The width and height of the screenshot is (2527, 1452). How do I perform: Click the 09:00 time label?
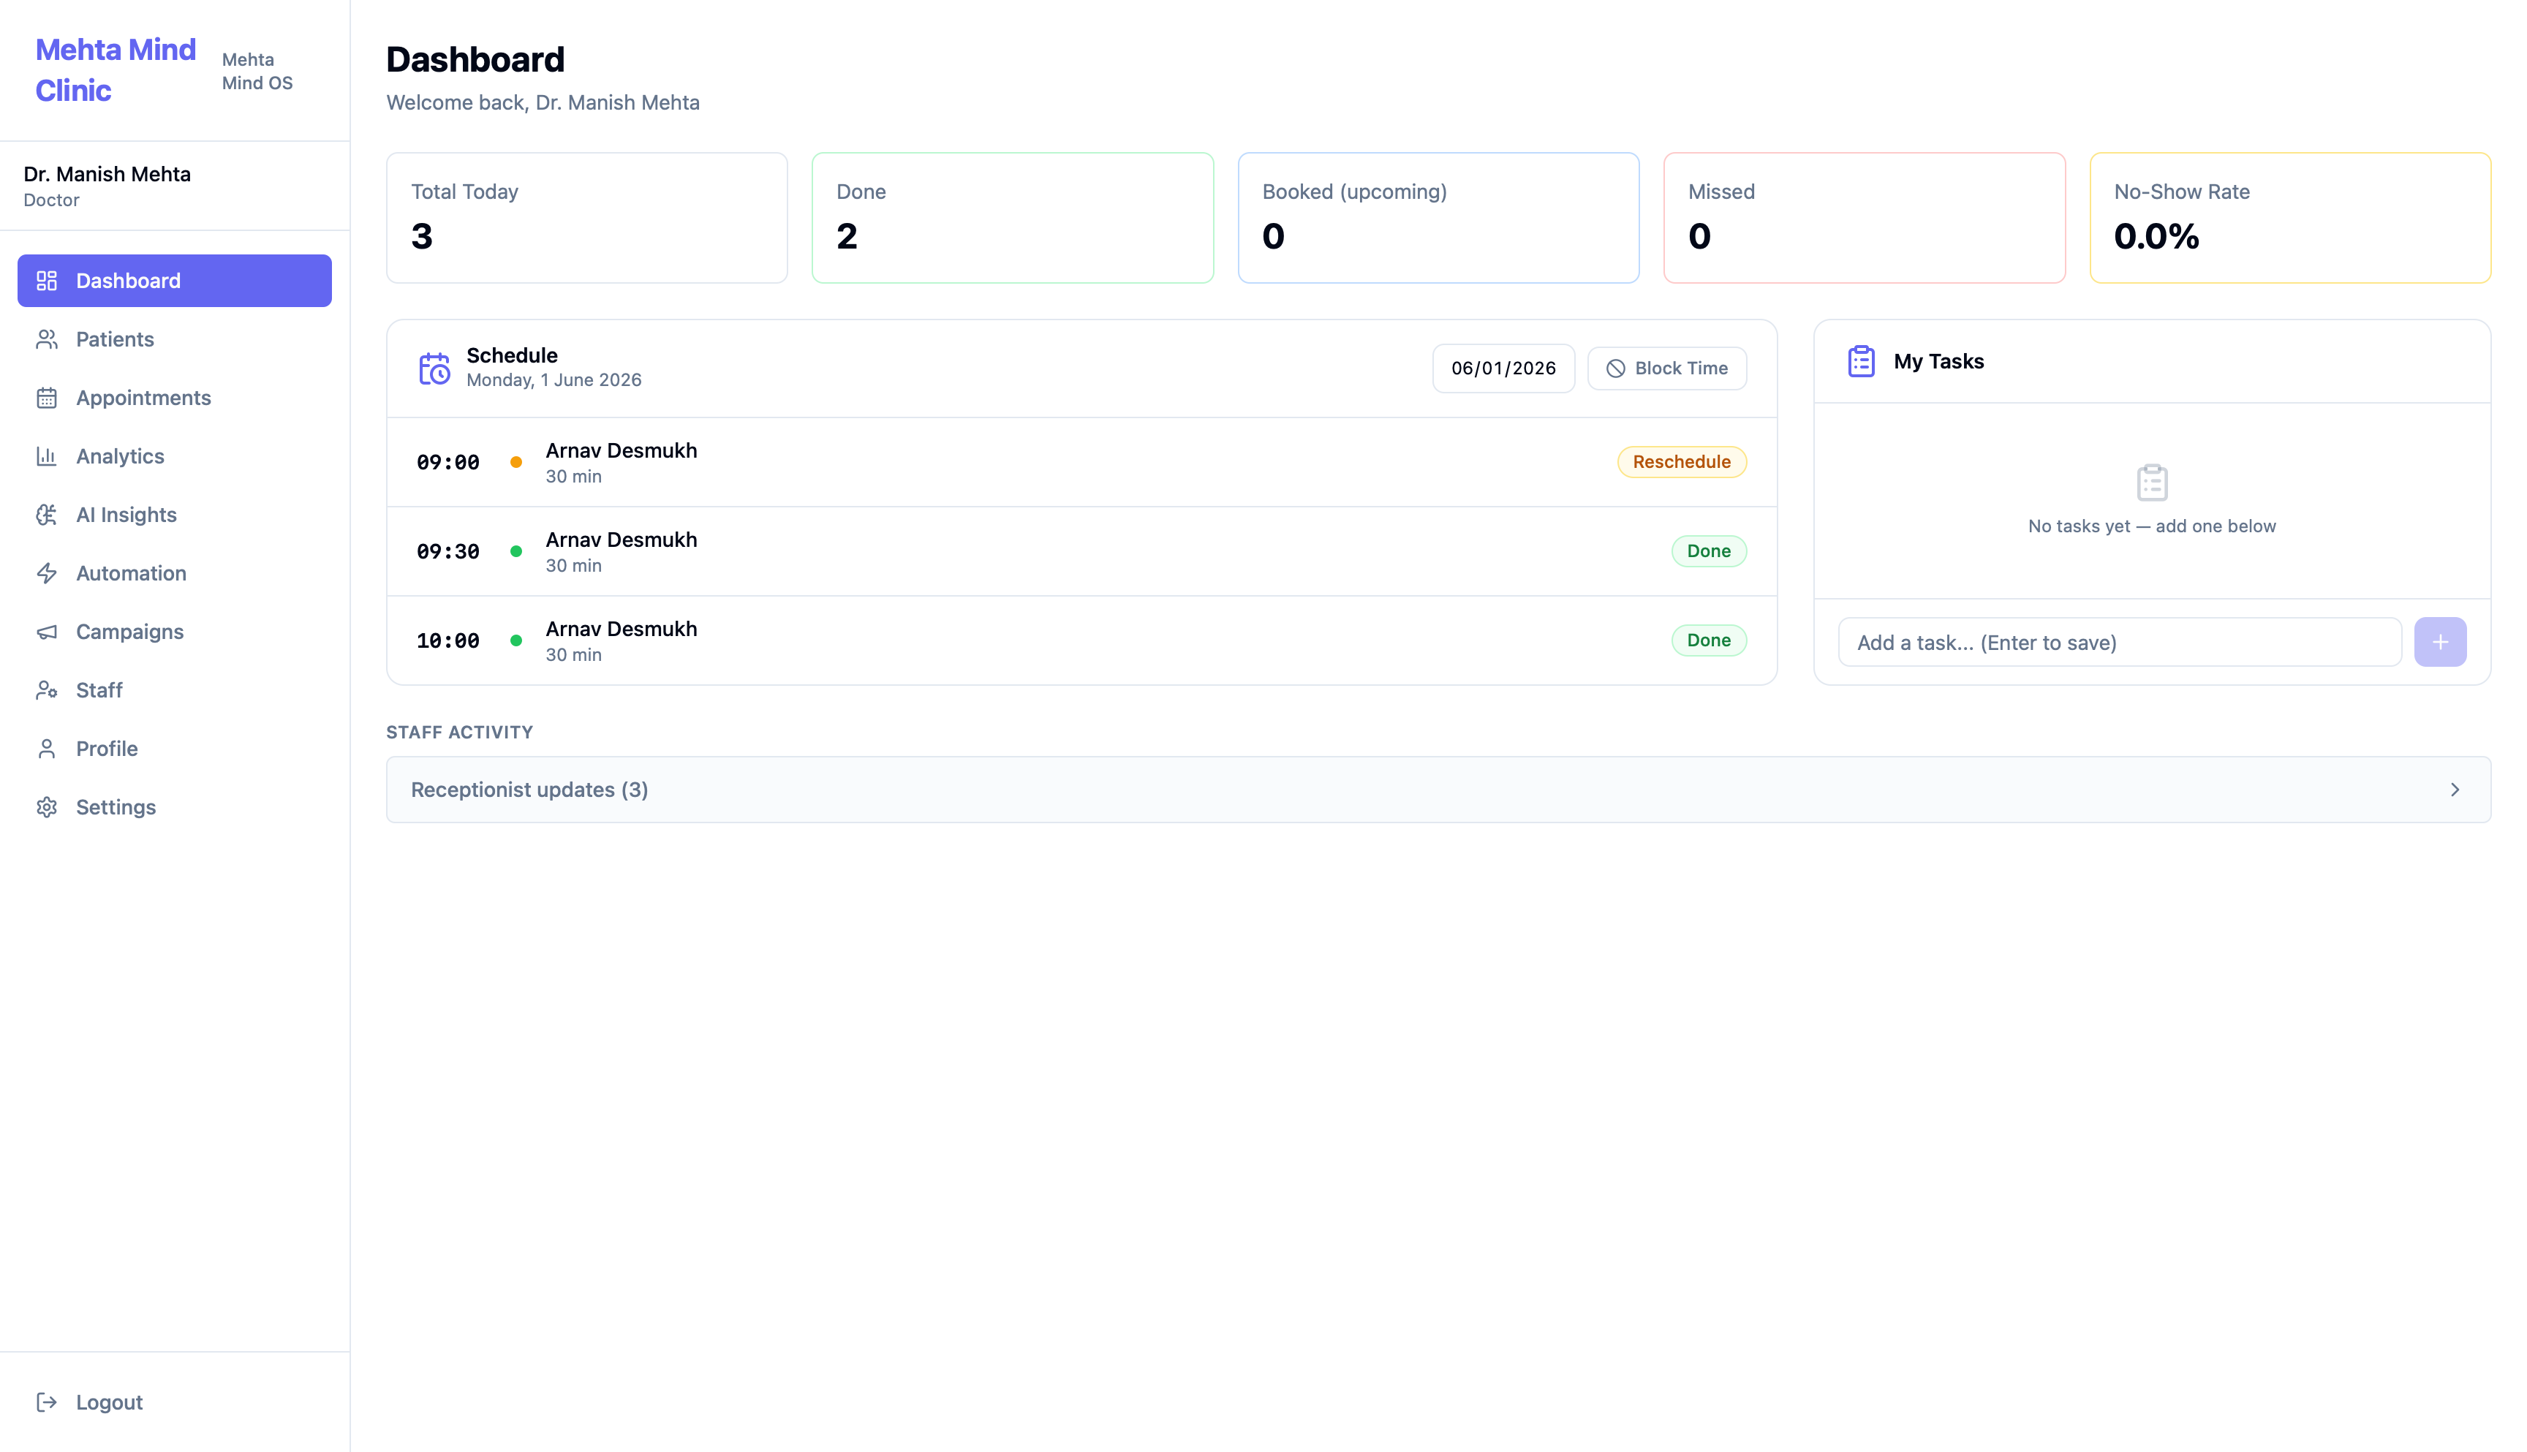coord(447,462)
